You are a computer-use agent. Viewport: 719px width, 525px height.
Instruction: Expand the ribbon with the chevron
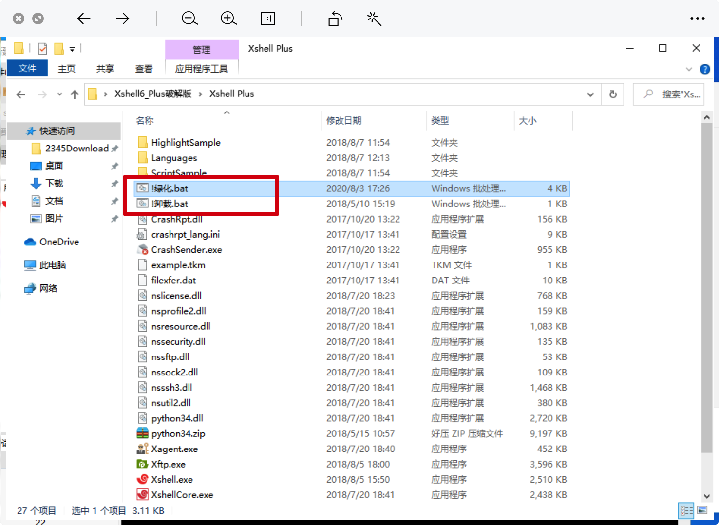(x=689, y=69)
